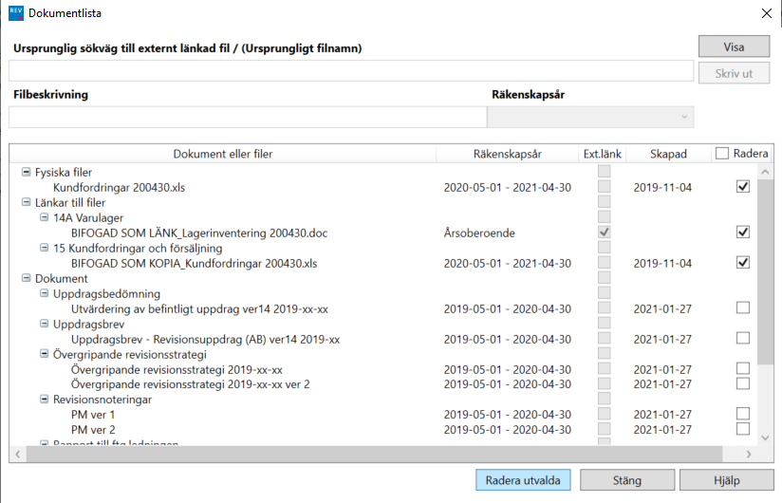
Task: Click the Stäng button
Action: [627, 480]
